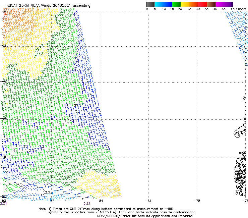The image size is (248, 218).
Task: Click the longitude label '-90'
Action: [x=3, y=201]
